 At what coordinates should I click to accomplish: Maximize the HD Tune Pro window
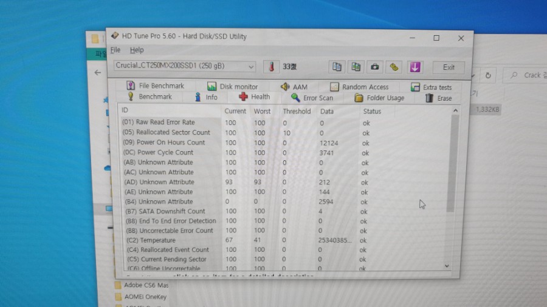(x=436, y=38)
